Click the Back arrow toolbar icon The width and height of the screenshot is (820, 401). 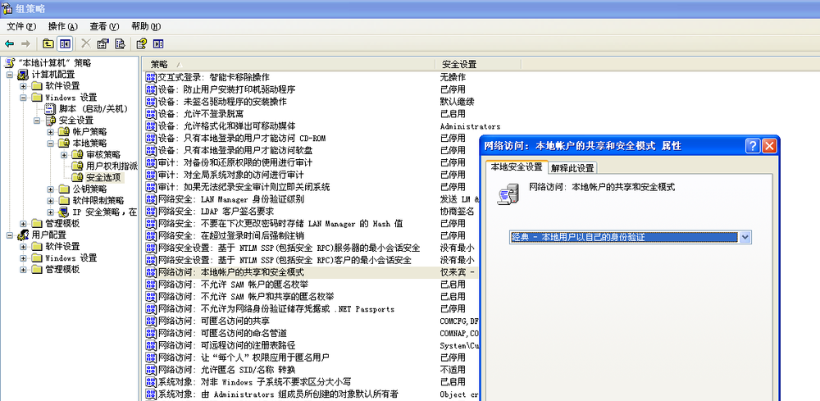[x=9, y=43]
